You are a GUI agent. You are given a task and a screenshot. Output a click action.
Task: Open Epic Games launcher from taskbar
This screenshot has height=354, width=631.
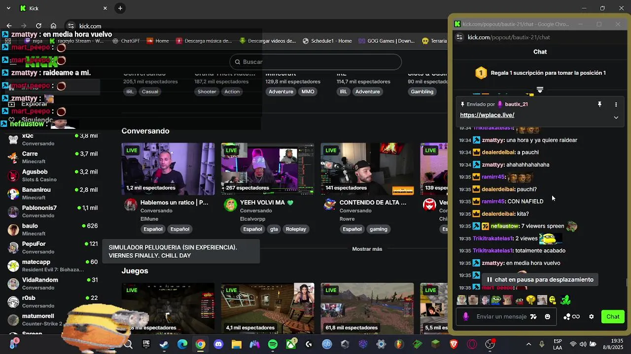click(146, 344)
